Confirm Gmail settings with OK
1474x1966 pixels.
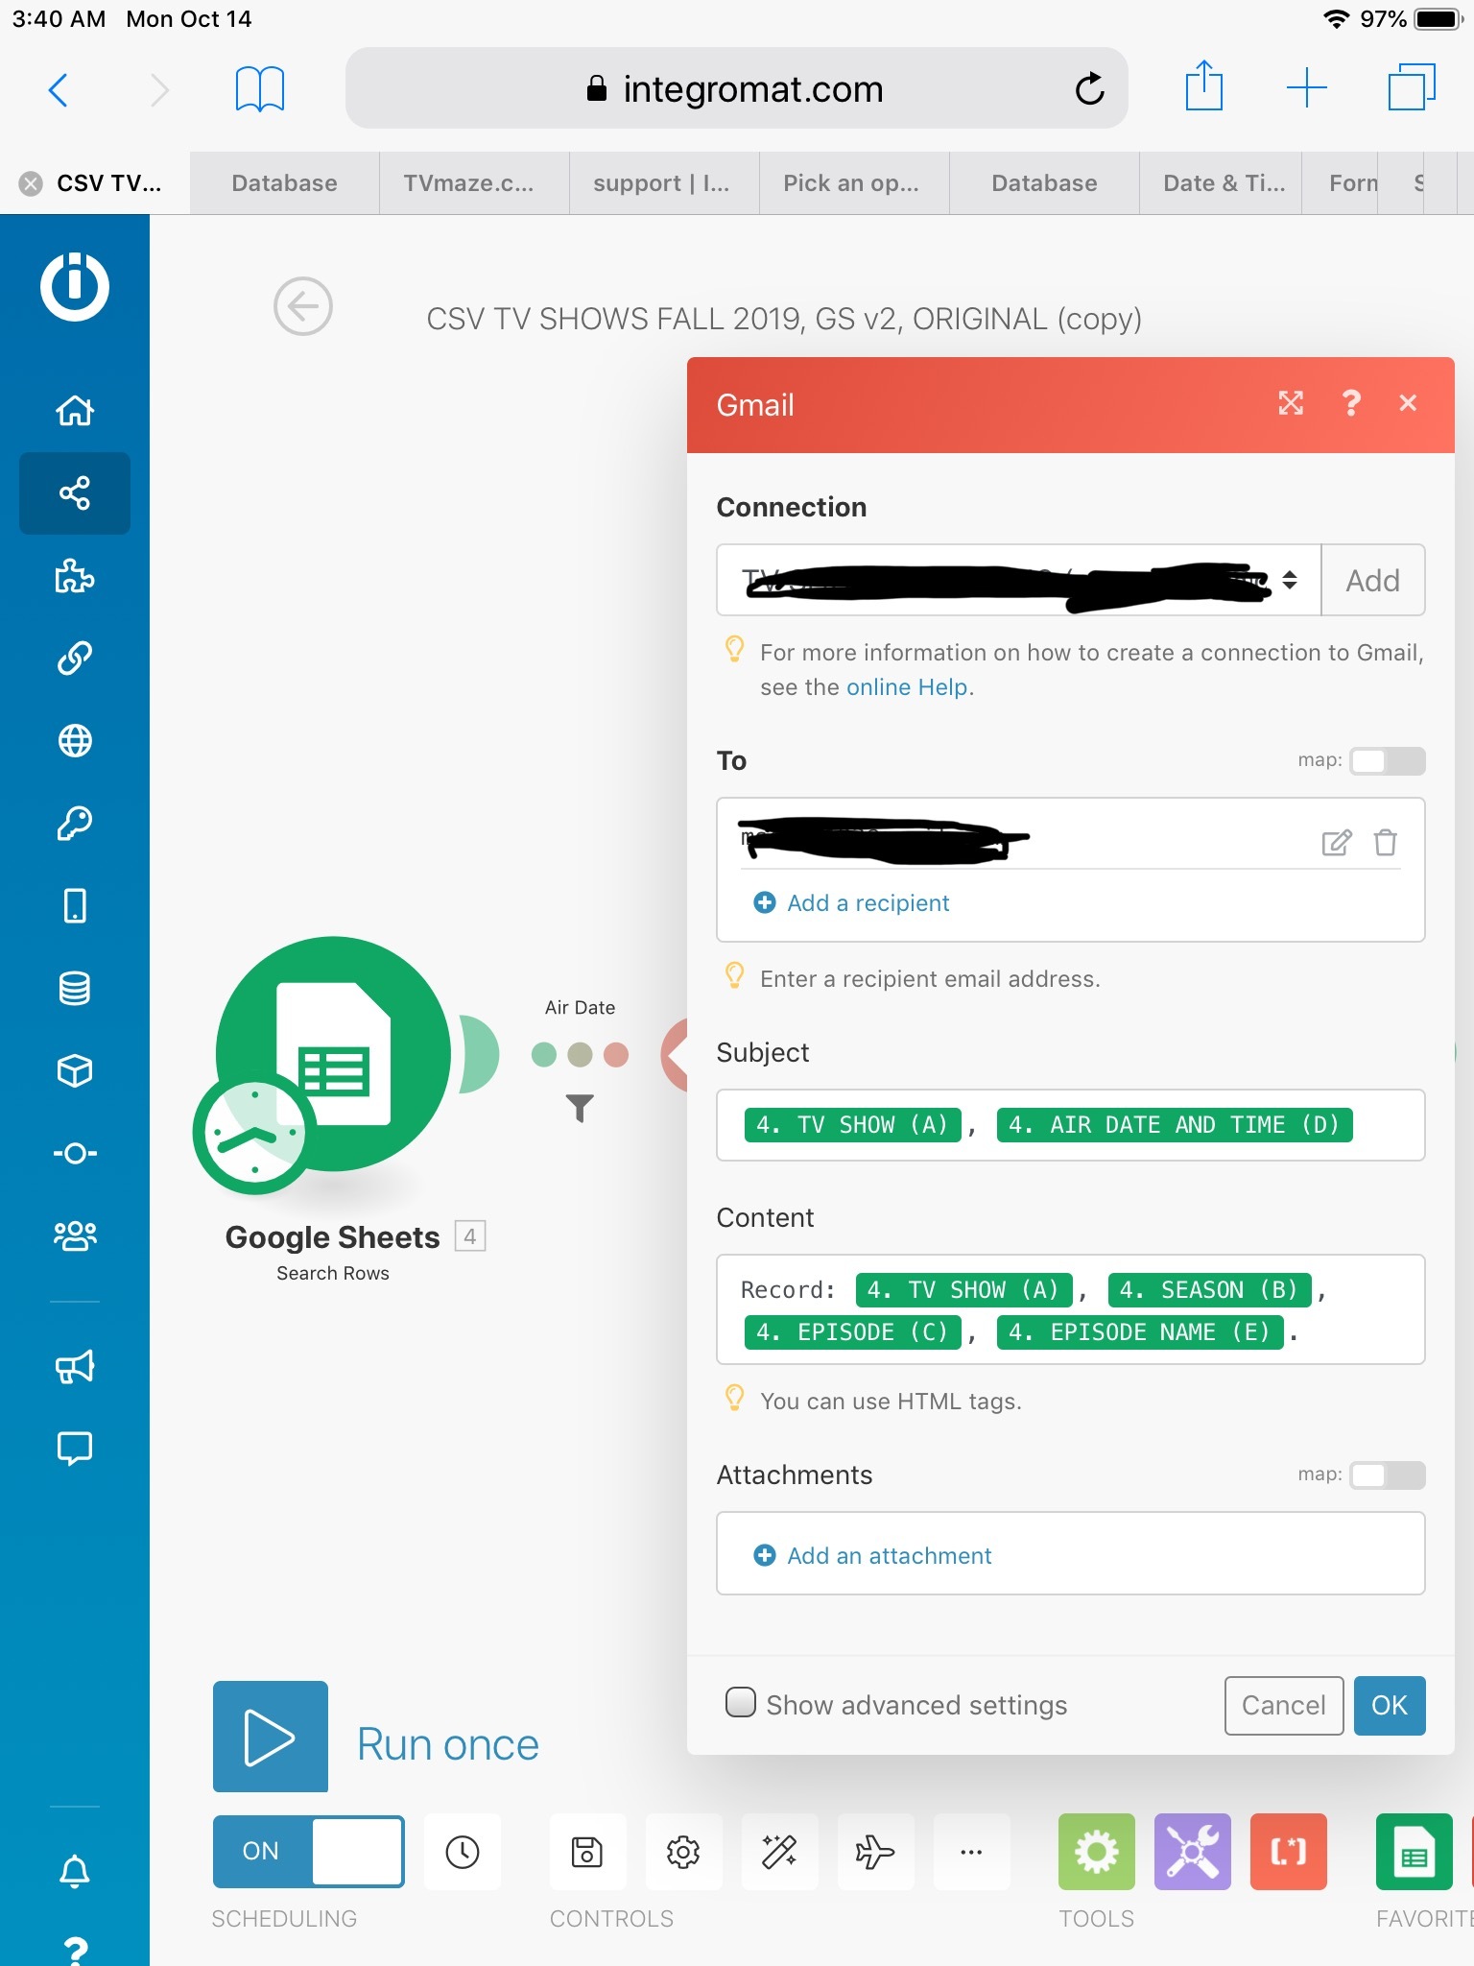coord(1390,1705)
